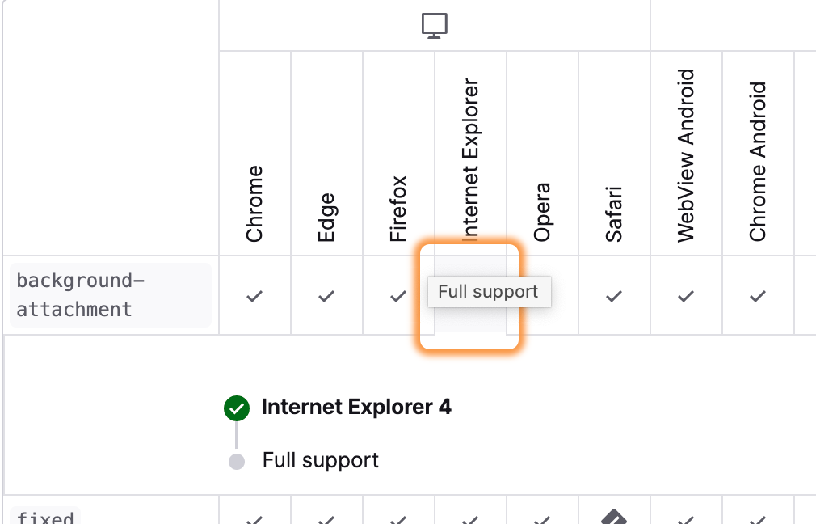Select the Internet Explorer column header
Viewport: 816px width, 524px height.
(x=469, y=154)
